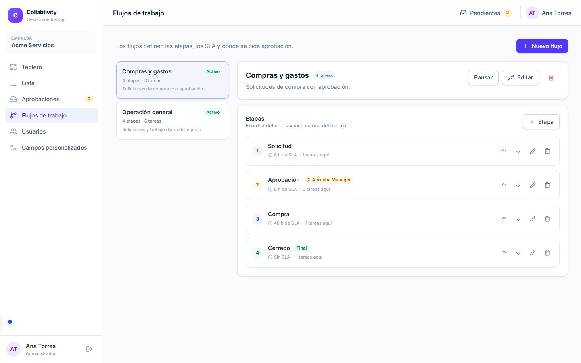
Task: Click the Sin SLA text
Action: 282,257
